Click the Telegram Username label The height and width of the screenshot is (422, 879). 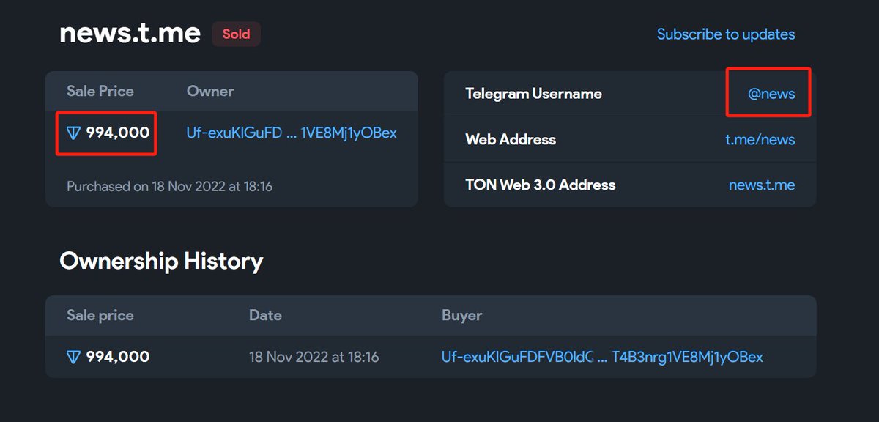(x=533, y=94)
